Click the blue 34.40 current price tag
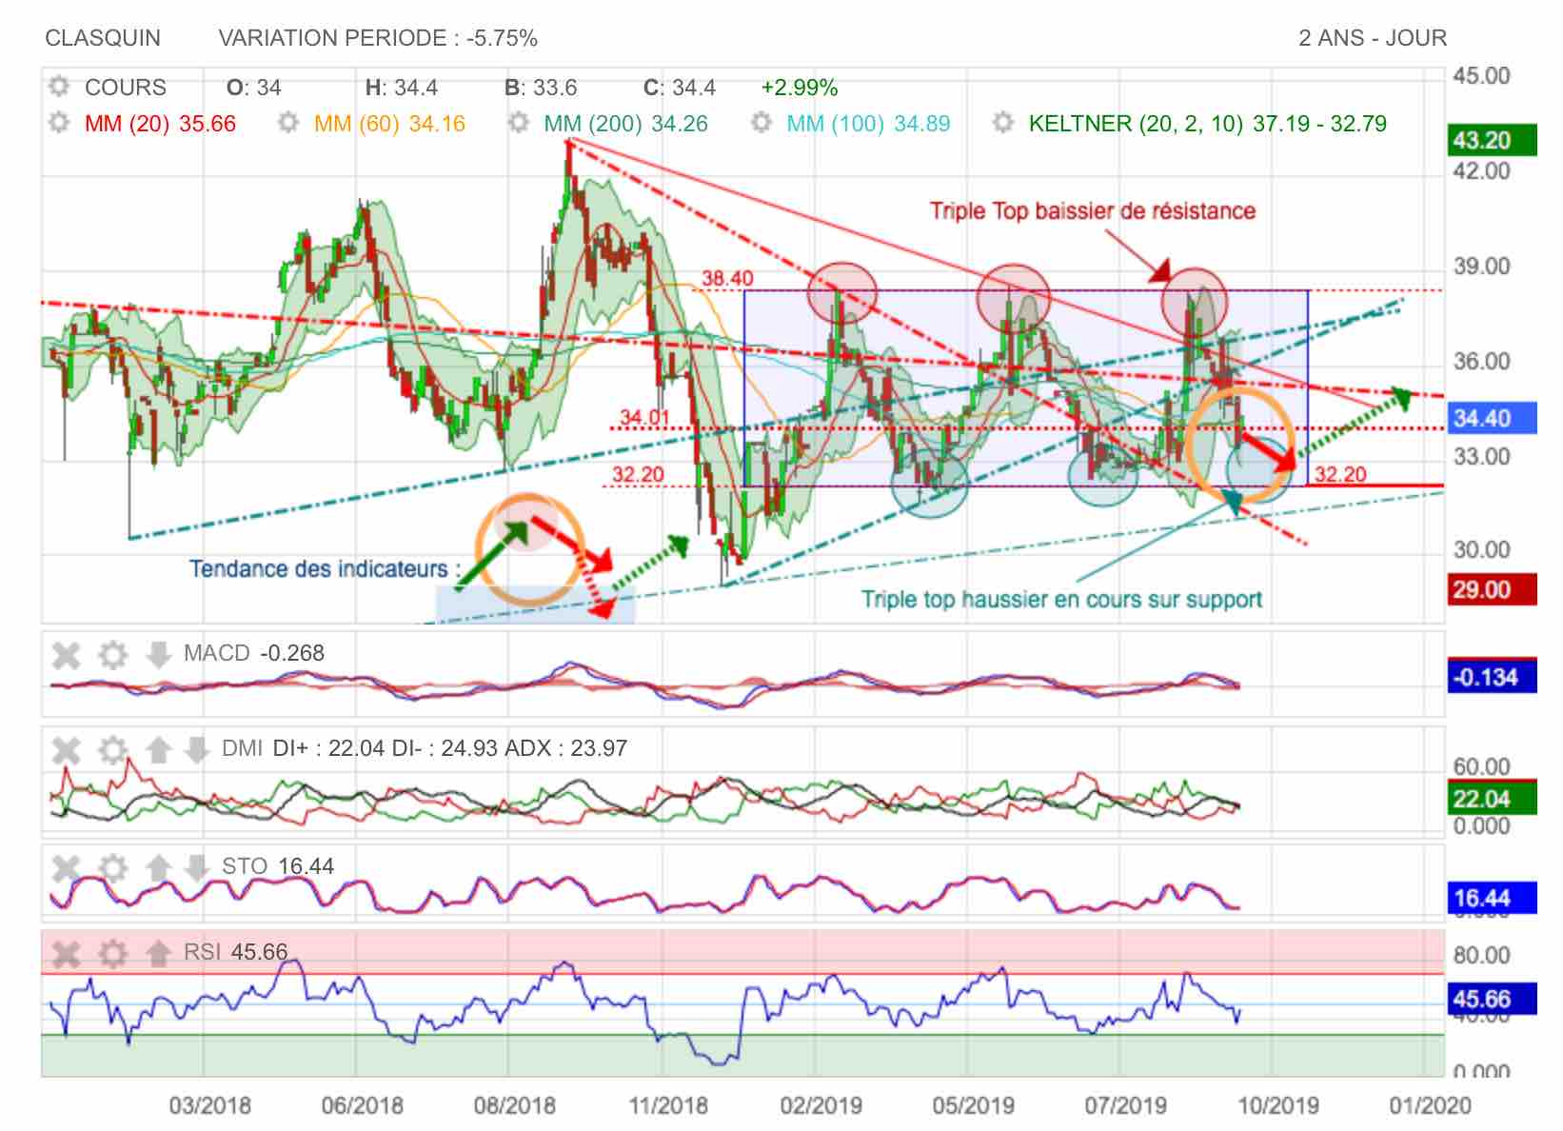The width and height of the screenshot is (1563, 1131). click(x=1492, y=418)
